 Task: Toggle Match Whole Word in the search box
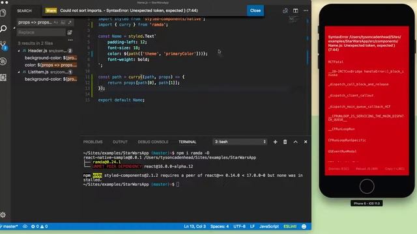point(63,23)
